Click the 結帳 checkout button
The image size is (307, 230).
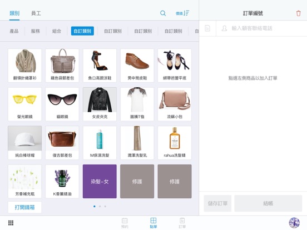[x=268, y=203]
